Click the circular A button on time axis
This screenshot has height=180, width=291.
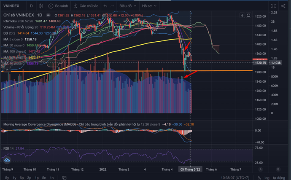[x=260, y=169]
